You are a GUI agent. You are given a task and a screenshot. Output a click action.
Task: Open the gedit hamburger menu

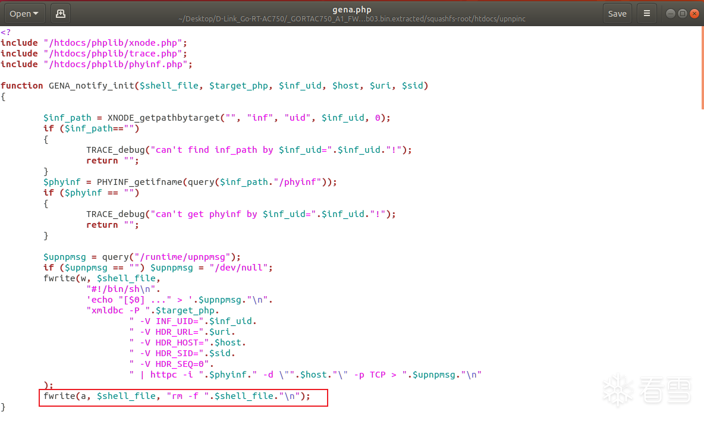646,14
